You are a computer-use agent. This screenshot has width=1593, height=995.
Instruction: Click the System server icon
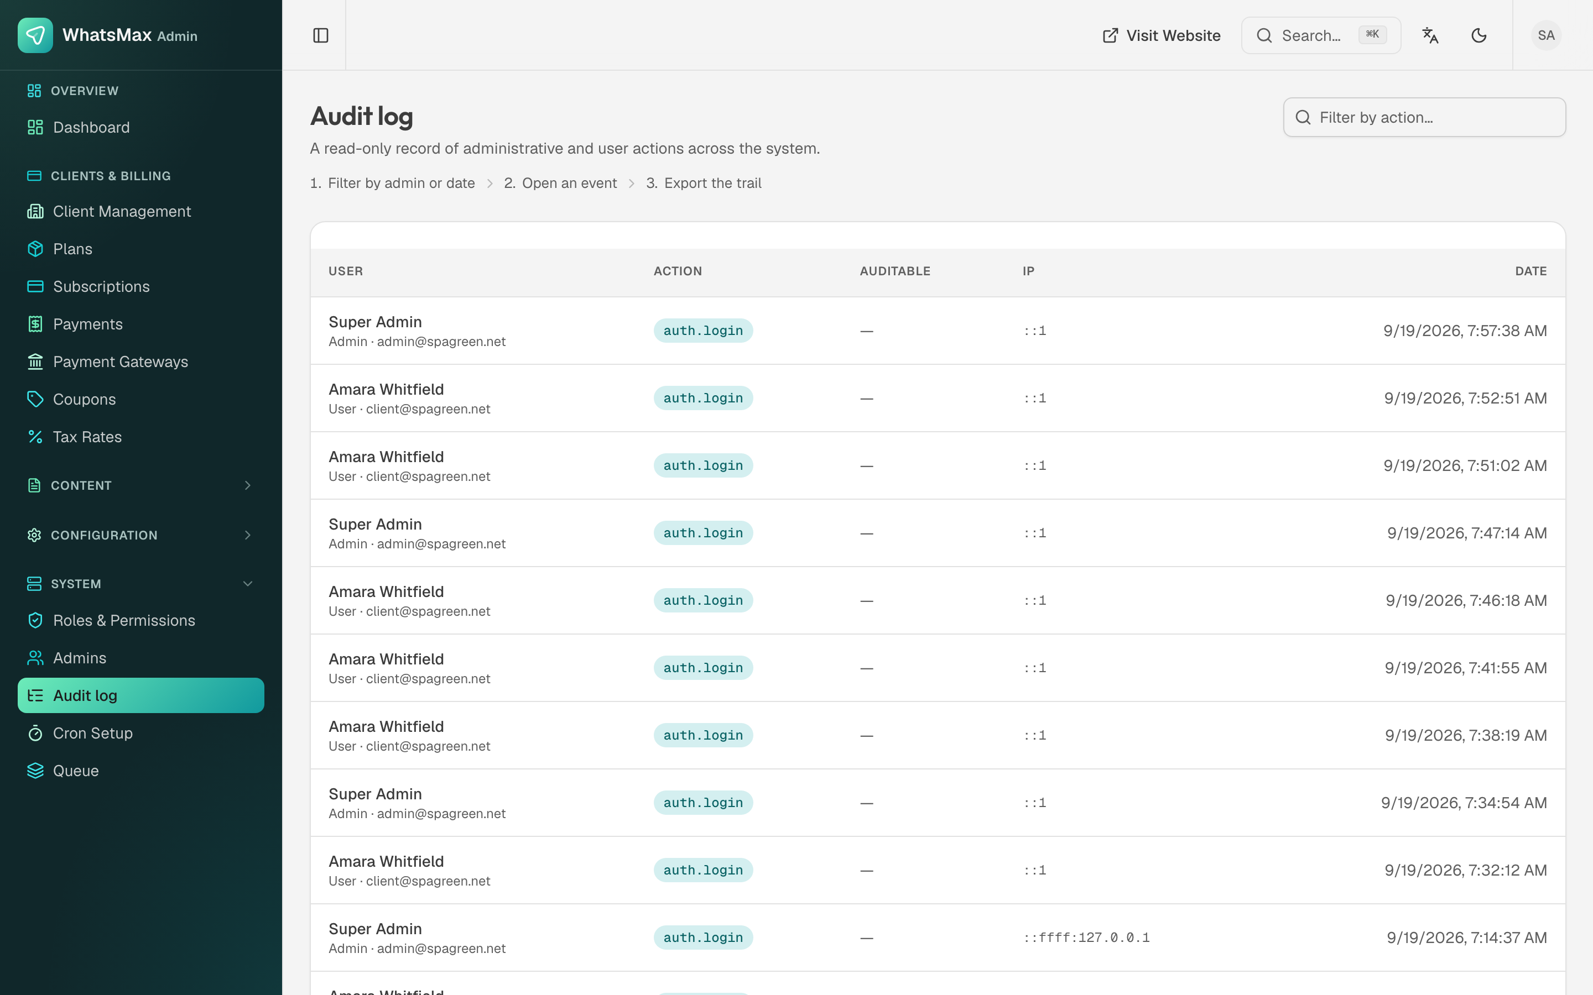coord(34,584)
